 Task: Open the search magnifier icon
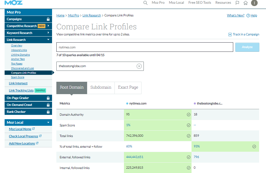point(146,3)
